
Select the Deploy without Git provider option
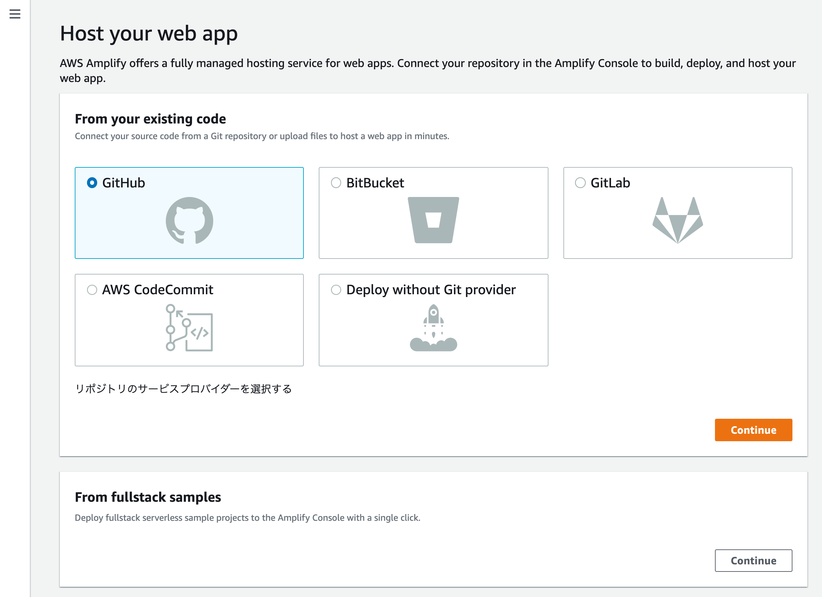point(335,289)
